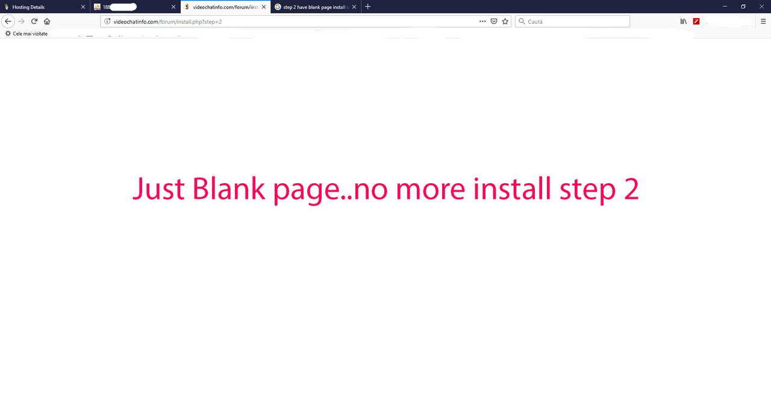Open the browser home page
The image size is (771, 412).
click(47, 21)
